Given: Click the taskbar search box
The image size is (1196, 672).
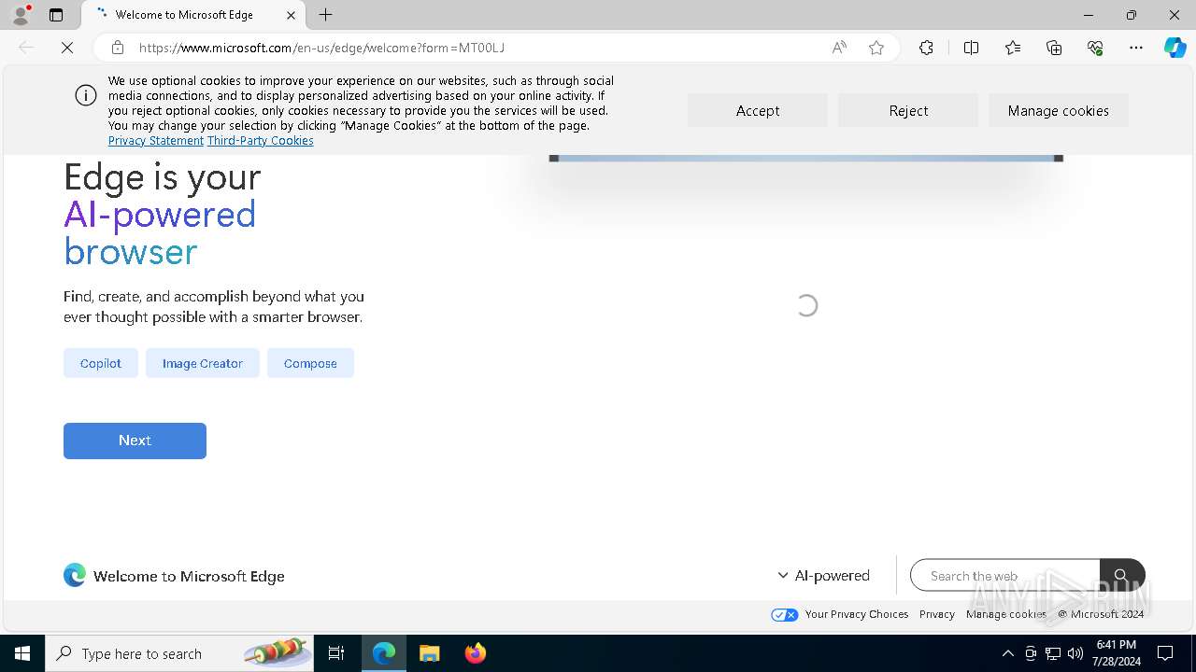Looking at the screenshot, I should tap(179, 653).
